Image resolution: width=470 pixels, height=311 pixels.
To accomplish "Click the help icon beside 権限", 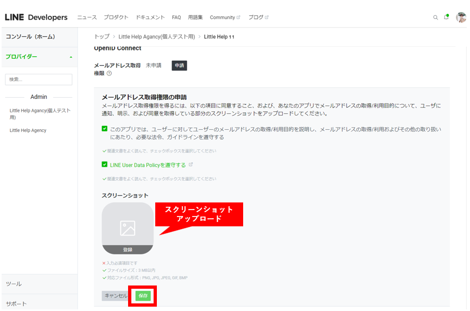I will 110,73.
